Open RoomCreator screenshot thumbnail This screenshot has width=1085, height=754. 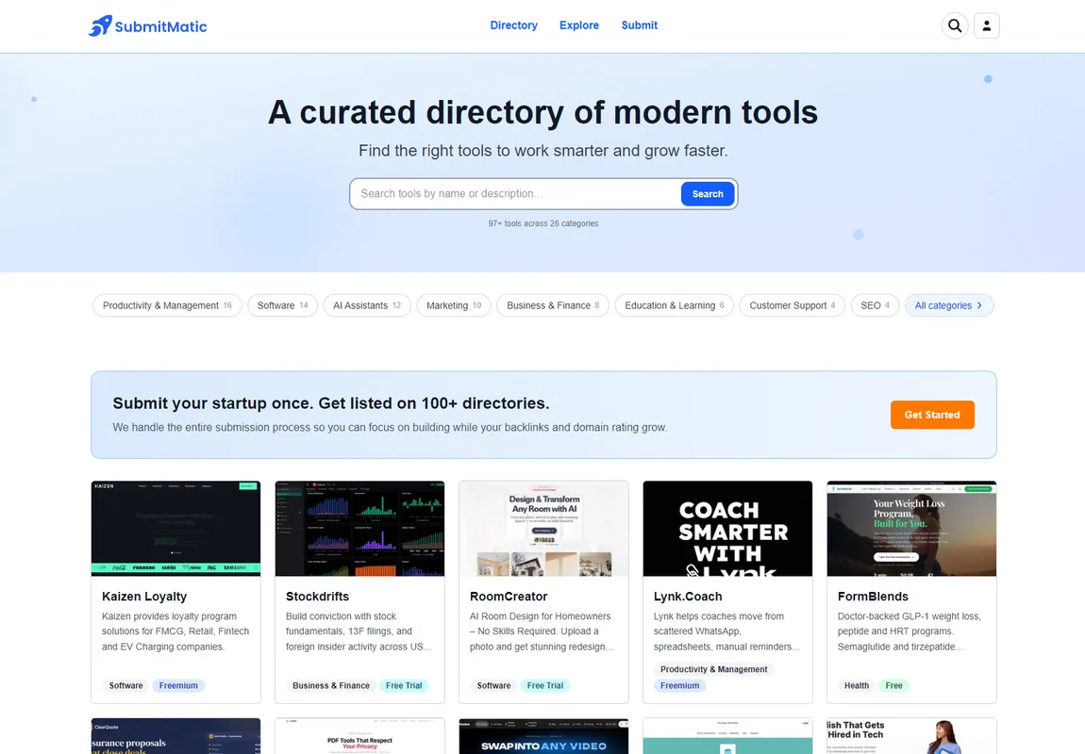pyautogui.click(x=543, y=529)
